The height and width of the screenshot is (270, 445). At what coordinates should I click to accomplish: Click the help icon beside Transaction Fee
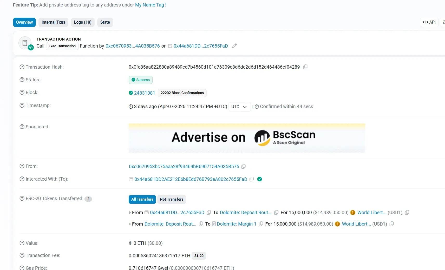tap(22, 255)
